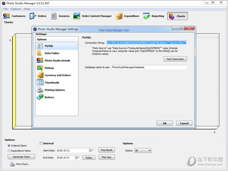Select the Printing Options entry label
228x171 pixels.
coord(55,90)
